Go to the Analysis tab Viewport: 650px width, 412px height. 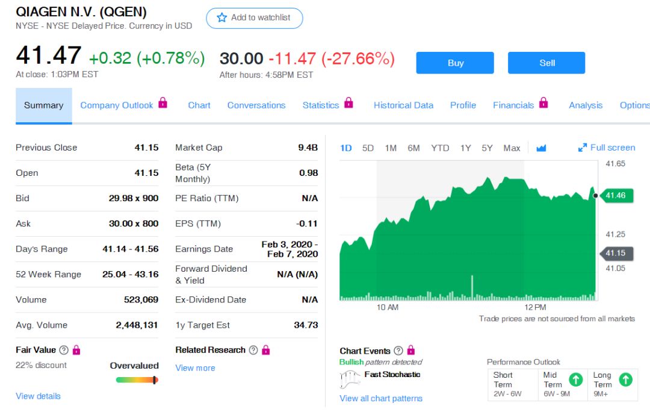pyautogui.click(x=586, y=105)
